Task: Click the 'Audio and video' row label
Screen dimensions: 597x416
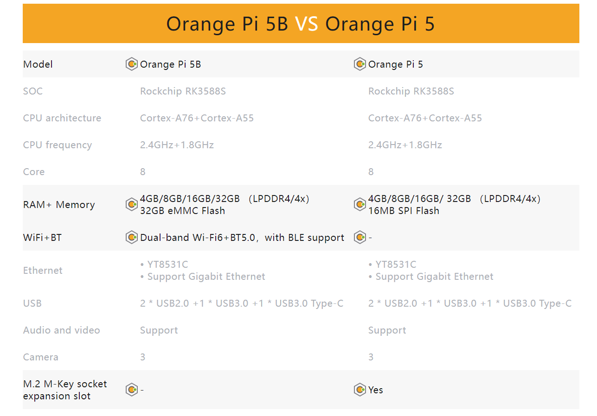Action: (x=61, y=330)
